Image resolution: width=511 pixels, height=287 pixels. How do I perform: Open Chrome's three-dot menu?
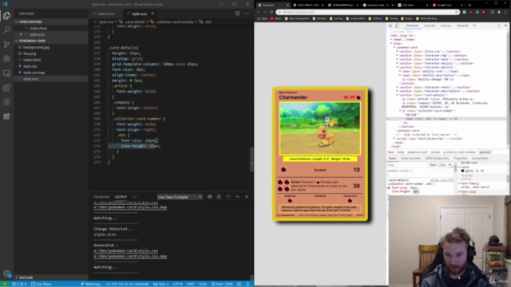[505, 12]
